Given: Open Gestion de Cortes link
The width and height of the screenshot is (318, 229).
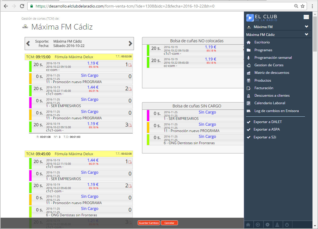Looking at the screenshot, I should 269,65.
